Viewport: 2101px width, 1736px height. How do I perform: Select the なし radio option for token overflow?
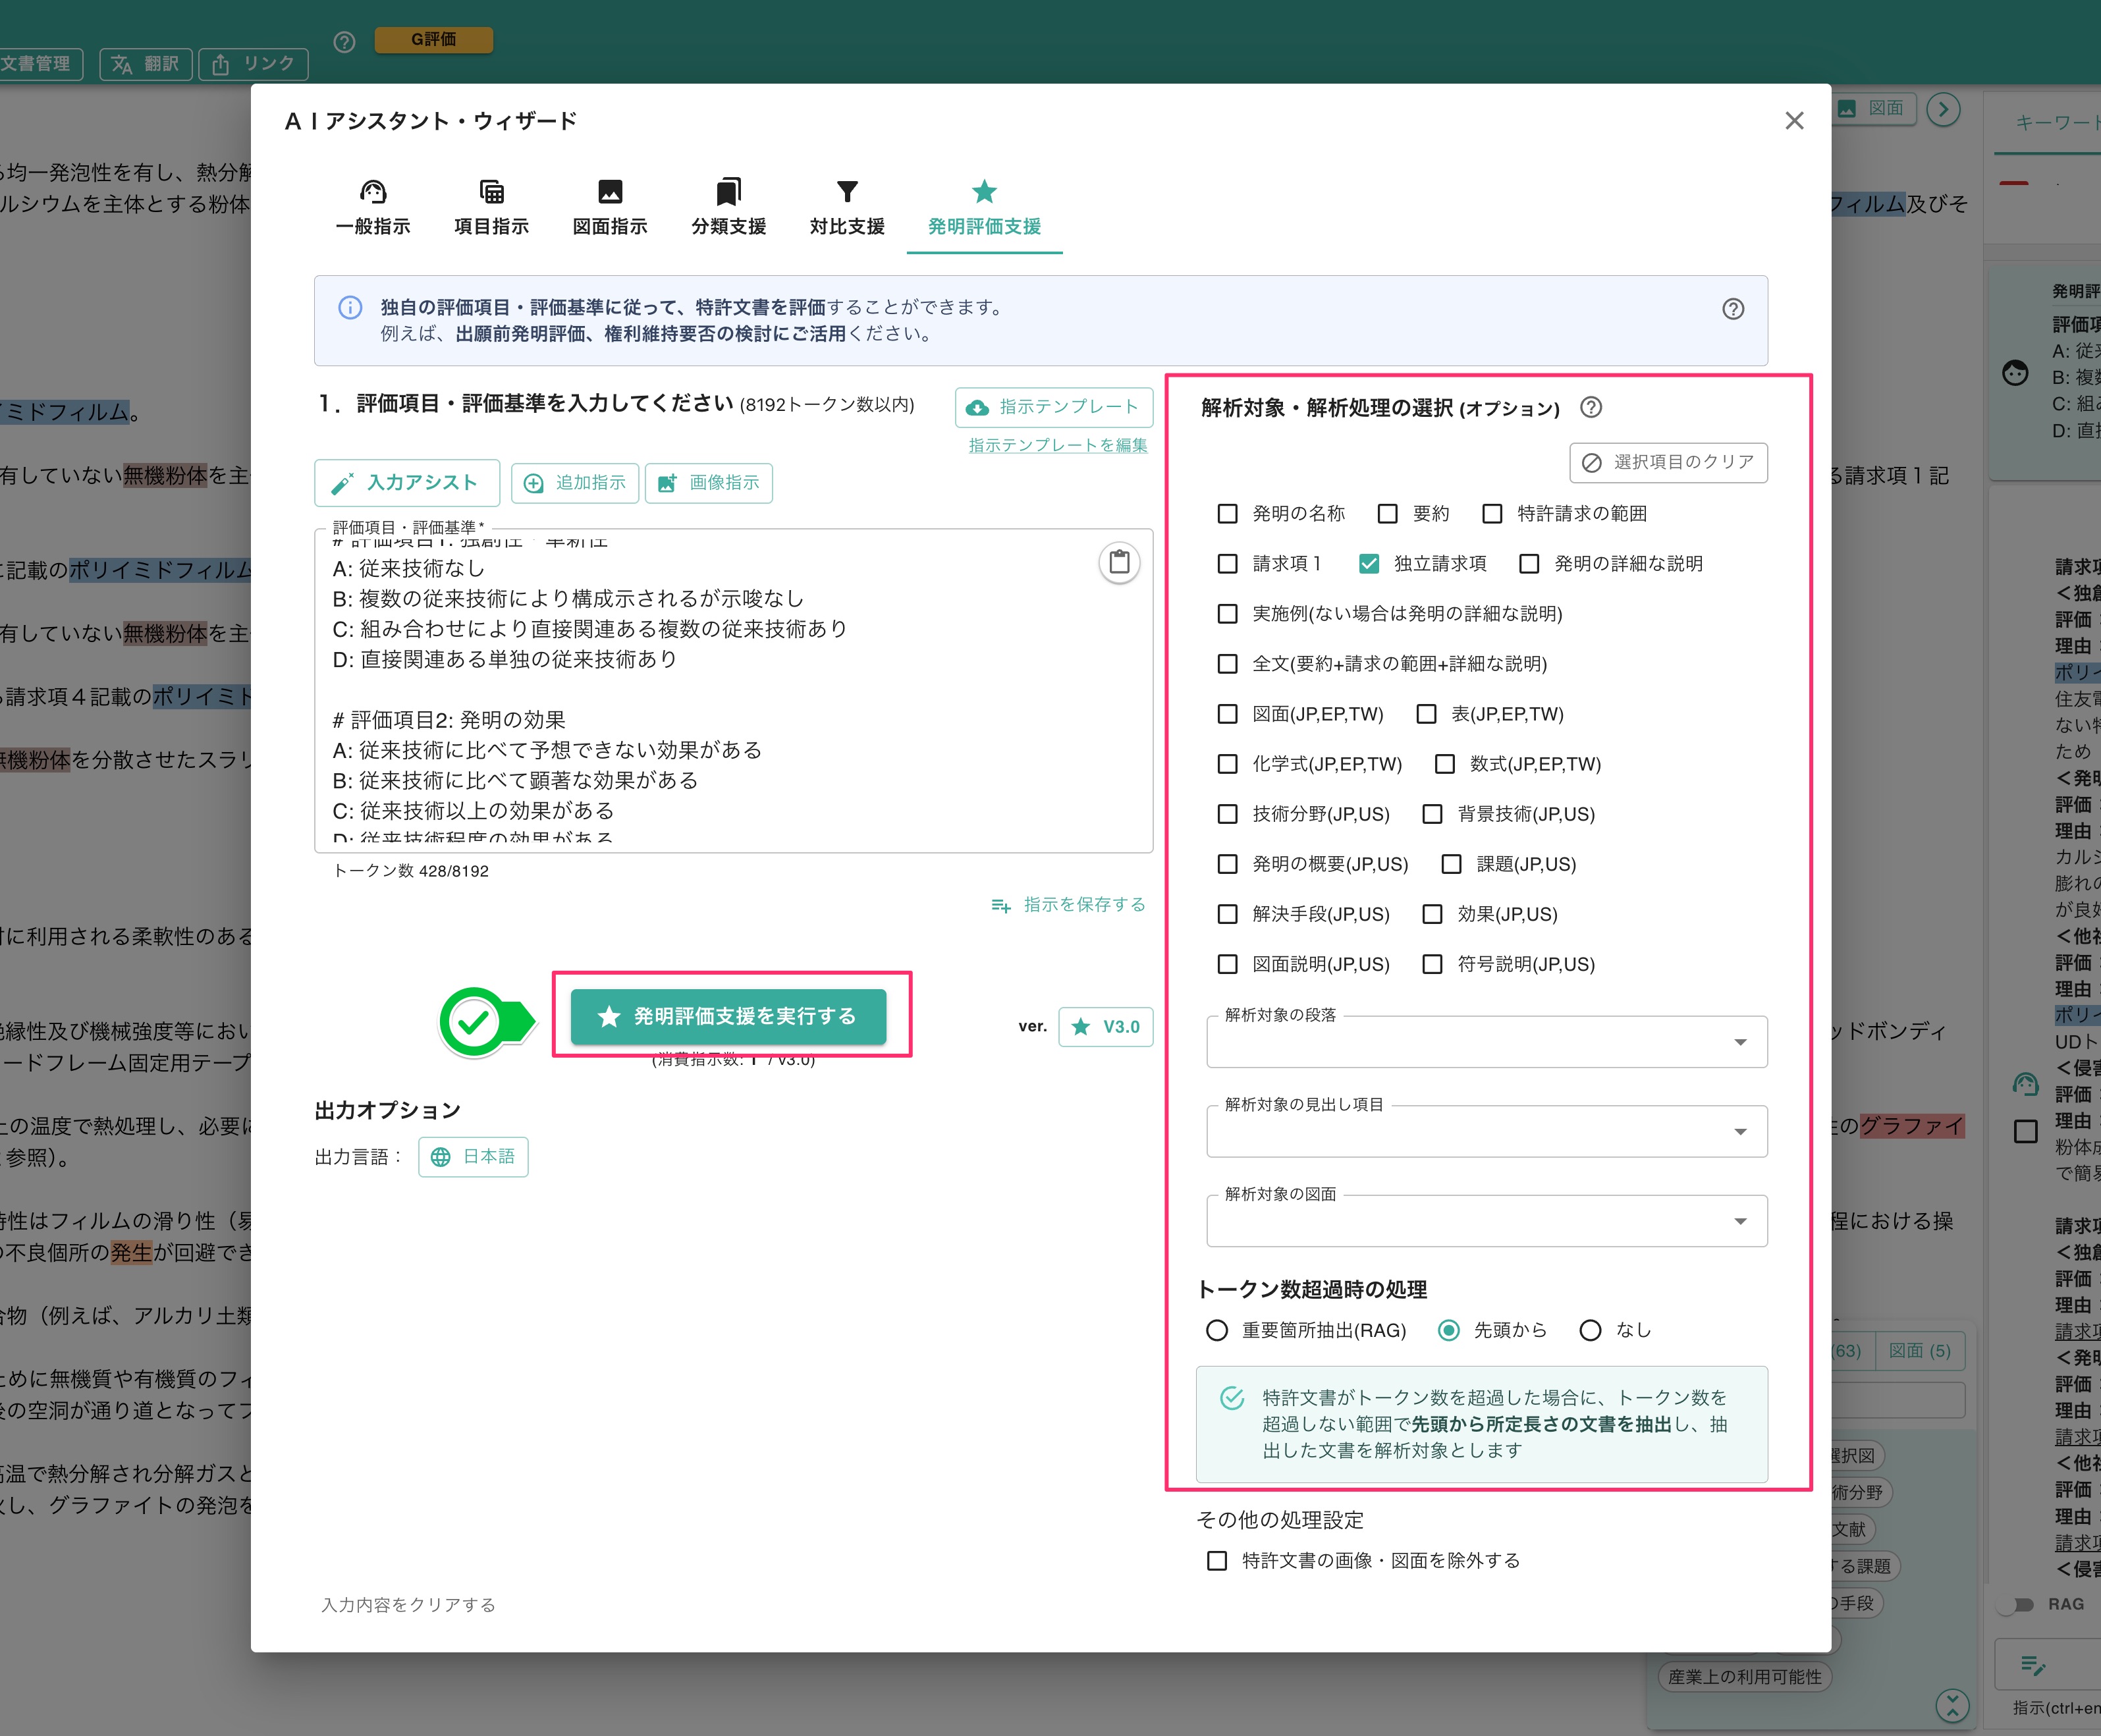tap(1590, 1330)
